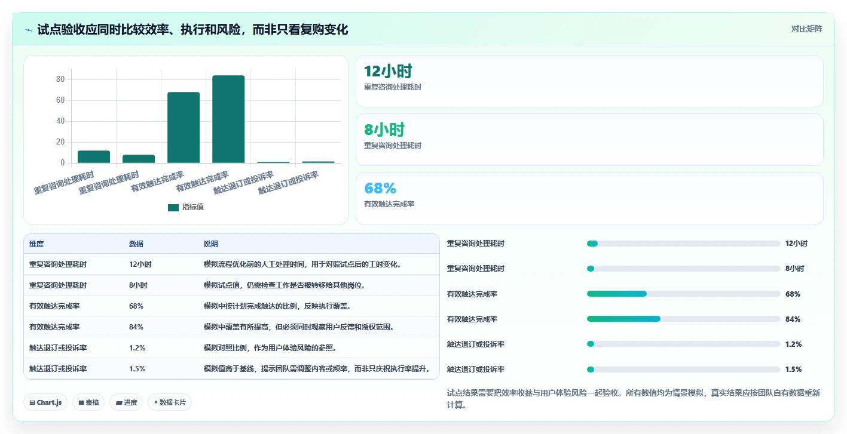
Task: Click the 1.5% value beside its progress bar
Action: click(794, 370)
